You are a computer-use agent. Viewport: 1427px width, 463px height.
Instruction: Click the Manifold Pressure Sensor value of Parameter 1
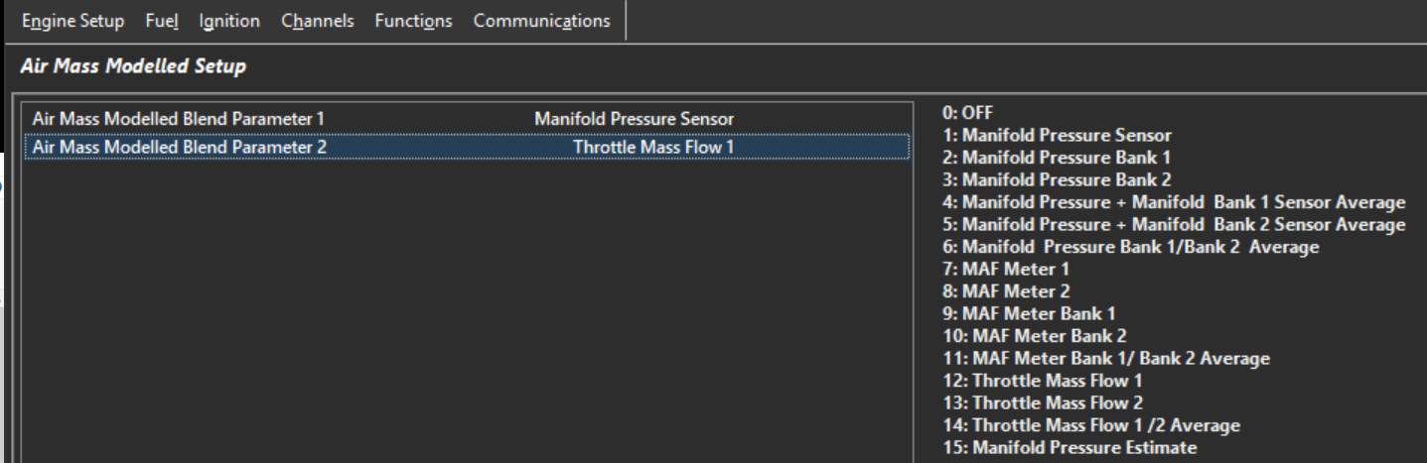(634, 119)
